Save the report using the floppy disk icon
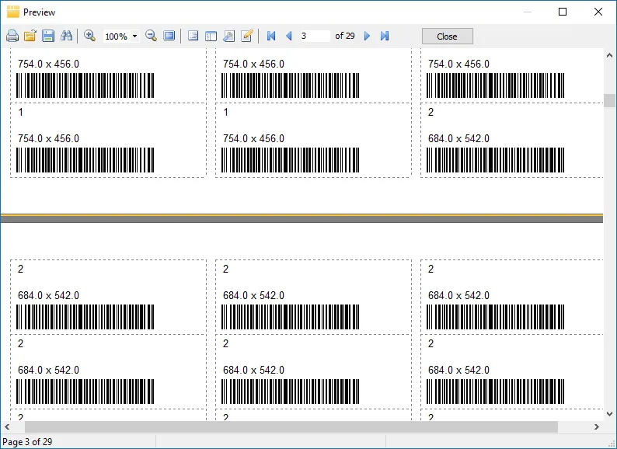 pyautogui.click(x=48, y=36)
